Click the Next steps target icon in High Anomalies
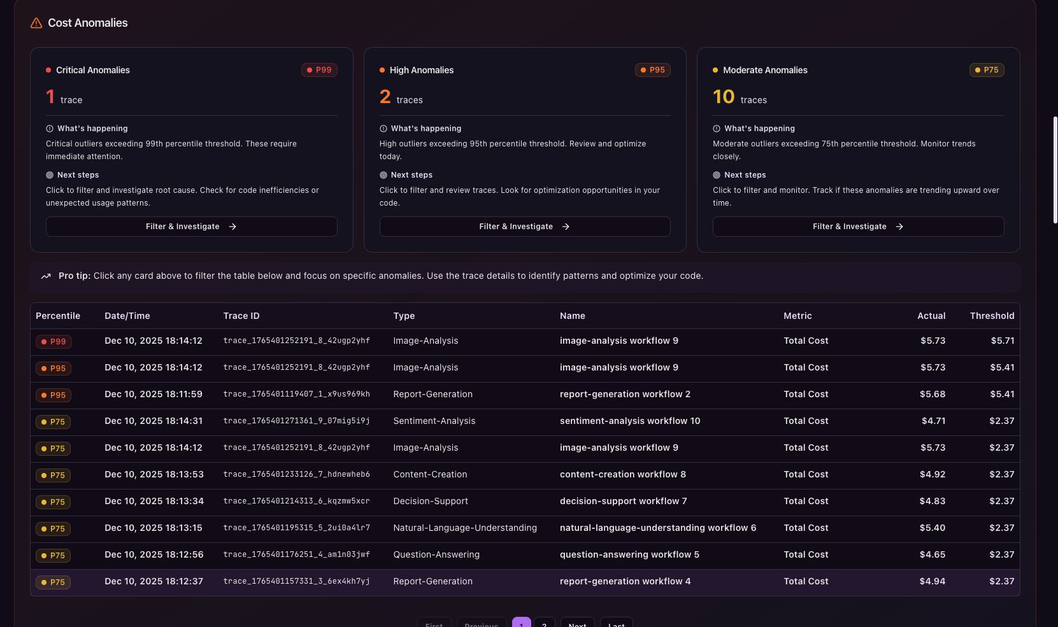The width and height of the screenshot is (1058, 627). coord(383,175)
